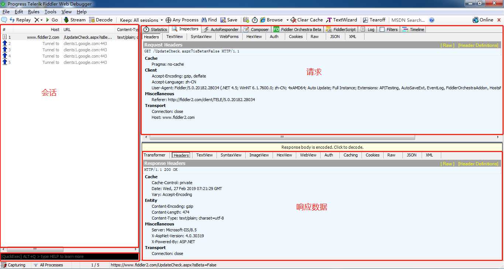Switch to the Statistics tab
This screenshot has height=269, width=504.
pyautogui.click(x=155, y=30)
